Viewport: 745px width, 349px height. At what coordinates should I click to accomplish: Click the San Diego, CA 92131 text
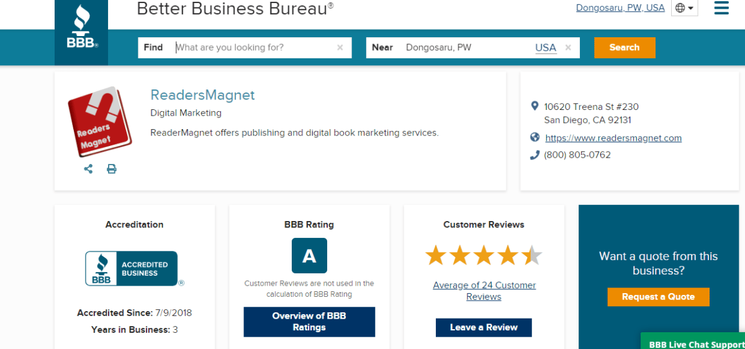pyautogui.click(x=588, y=120)
